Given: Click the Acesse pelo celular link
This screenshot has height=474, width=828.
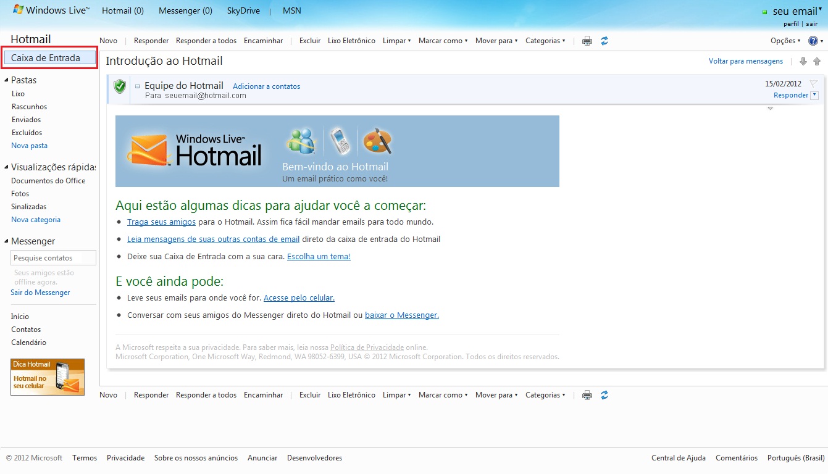Looking at the screenshot, I should [x=299, y=297].
